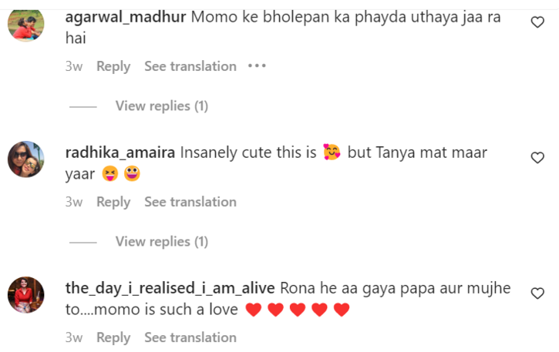Open the_day_i_realised_i_am_alive's profile avatar
559x352 pixels.
coord(26,295)
